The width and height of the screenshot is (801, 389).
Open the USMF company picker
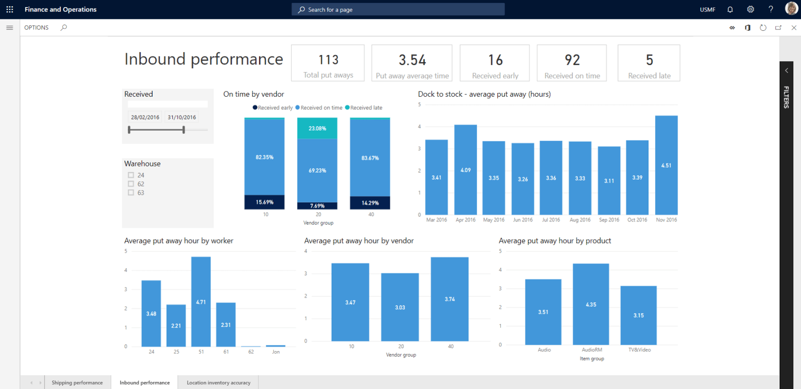click(707, 9)
